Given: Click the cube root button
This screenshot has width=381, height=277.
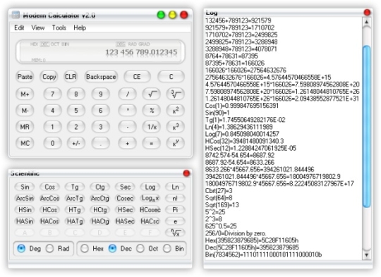Looking at the screenshot, I should 176,94.
